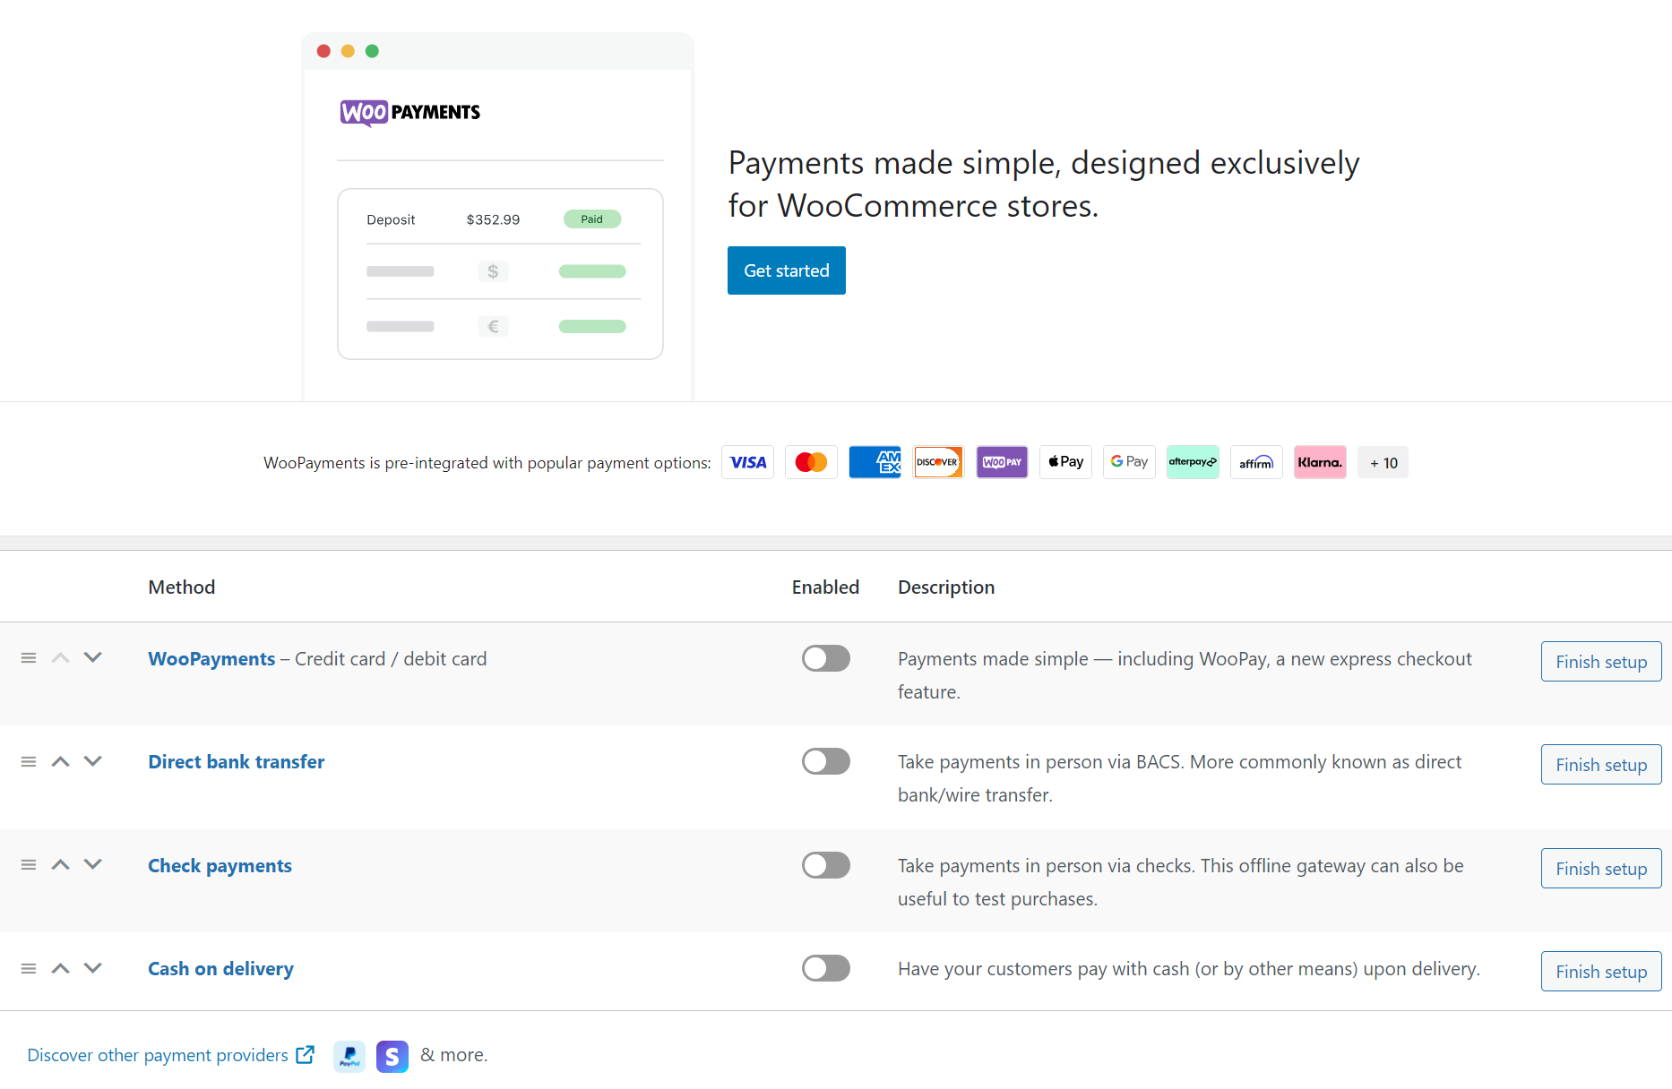
Task: Click the Discover card icon
Action: pyautogui.click(x=938, y=462)
